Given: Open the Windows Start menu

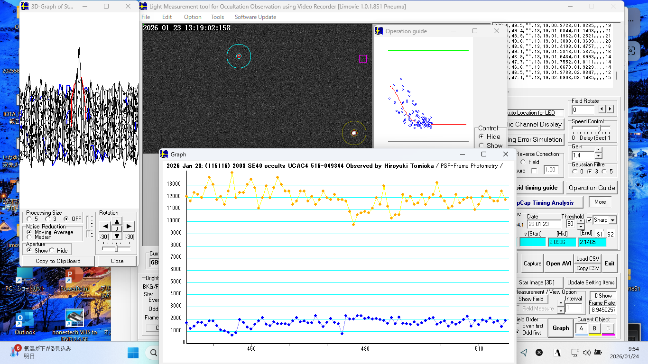Looking at the screenshot, I should click(133, 353).
